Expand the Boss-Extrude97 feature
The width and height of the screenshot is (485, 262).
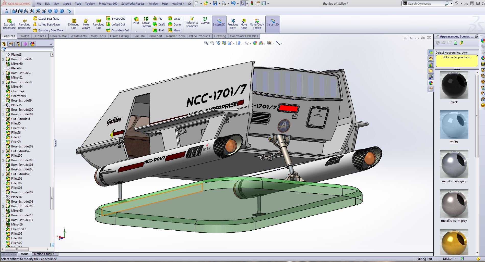coord(3,73)
